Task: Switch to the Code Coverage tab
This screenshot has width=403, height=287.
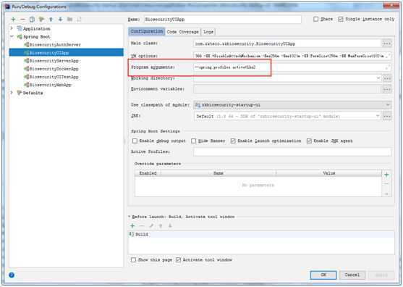Action: point(183,32)
